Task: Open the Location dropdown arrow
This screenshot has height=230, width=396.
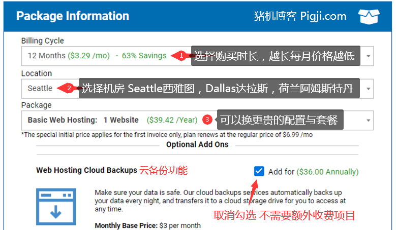Action: [369, 88]
